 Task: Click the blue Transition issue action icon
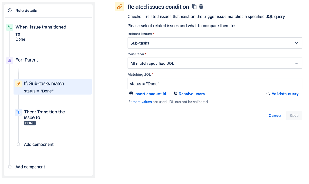coord(18,112)
